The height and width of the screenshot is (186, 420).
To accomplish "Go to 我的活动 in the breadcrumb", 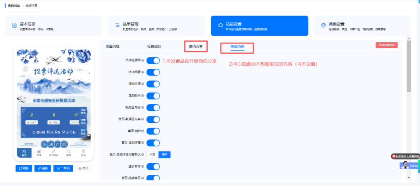I will click(14, 5).
